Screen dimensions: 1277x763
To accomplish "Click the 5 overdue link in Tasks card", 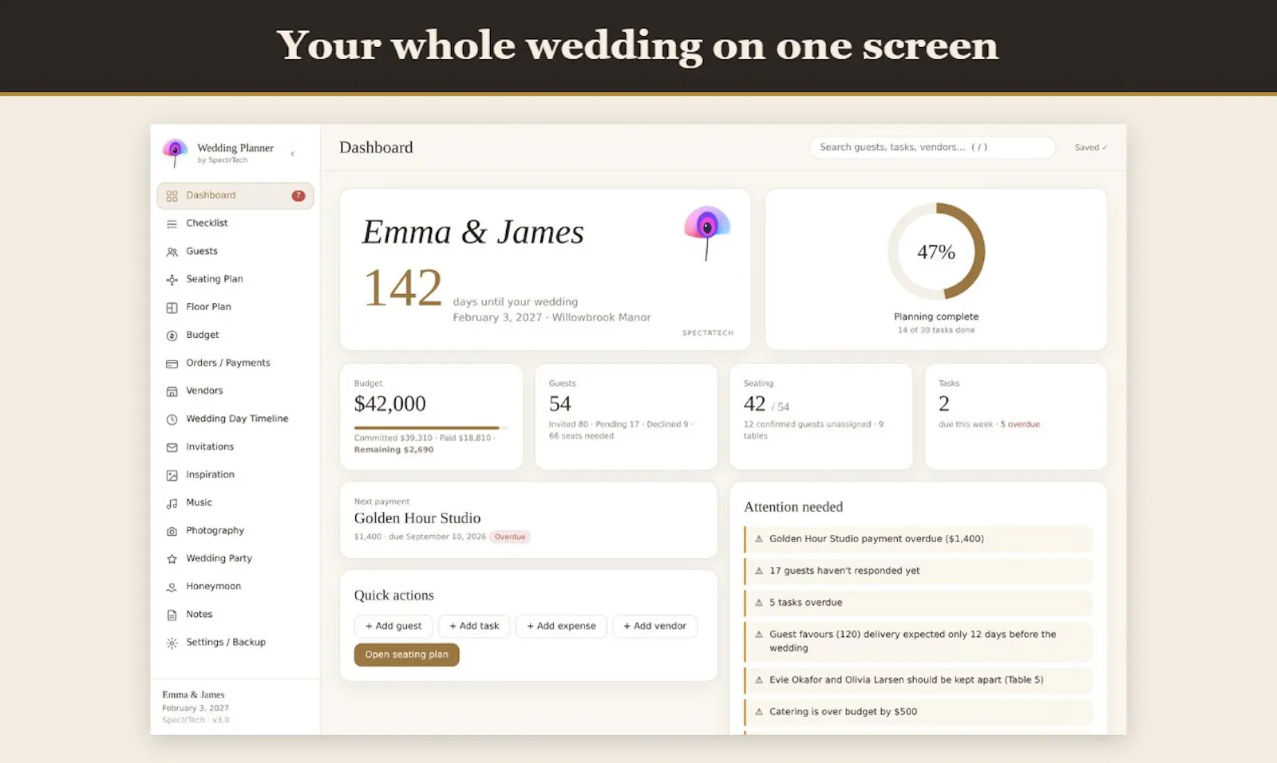I will point(1020,424).
